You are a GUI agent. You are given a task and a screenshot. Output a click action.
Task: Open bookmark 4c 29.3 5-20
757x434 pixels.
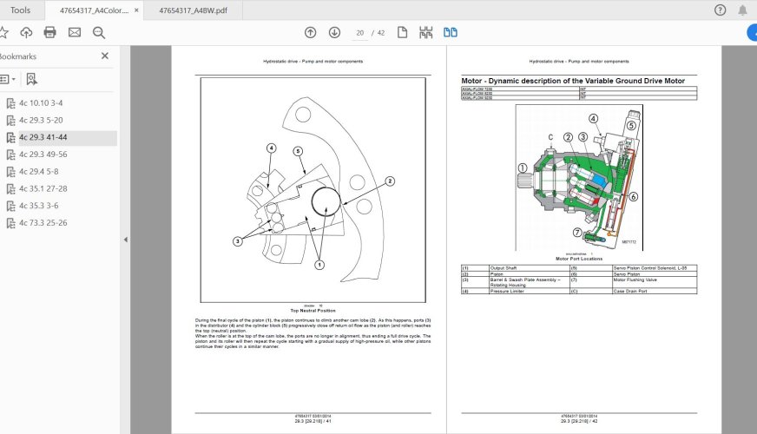(x=41, y=120)
